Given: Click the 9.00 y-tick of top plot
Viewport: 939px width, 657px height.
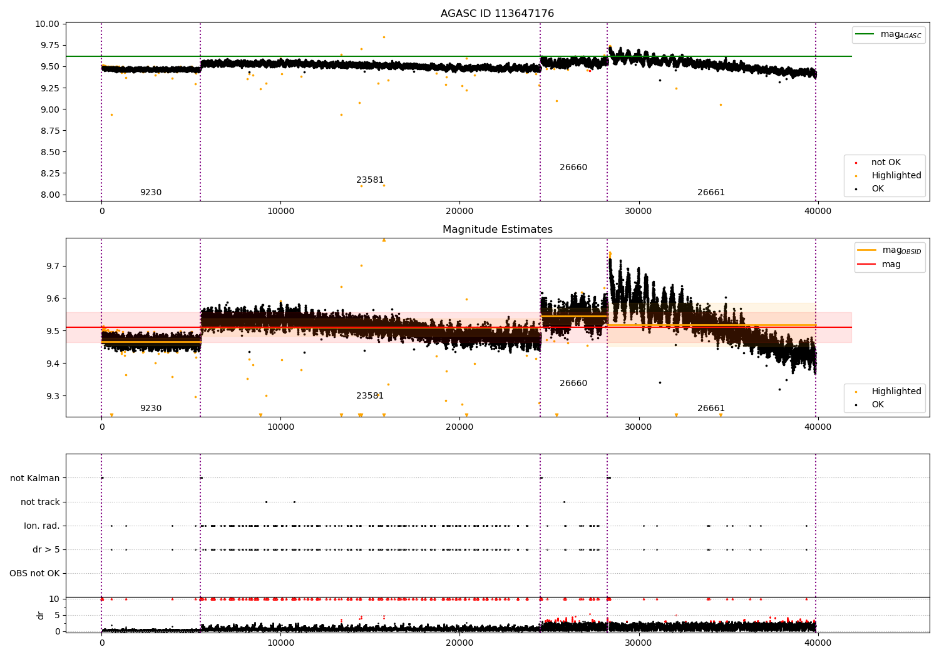Looking at the screenshot, I should (50, 109).
